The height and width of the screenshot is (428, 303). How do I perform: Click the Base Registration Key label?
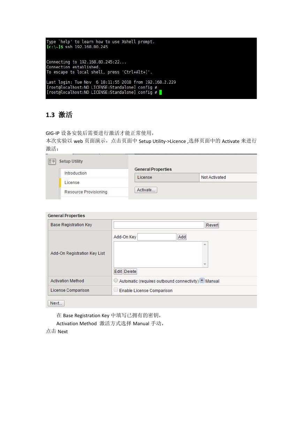click(71, 225)
